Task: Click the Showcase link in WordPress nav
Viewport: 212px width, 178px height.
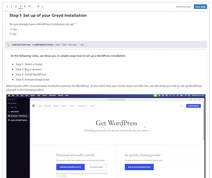Action: click(x=48, y=106)
